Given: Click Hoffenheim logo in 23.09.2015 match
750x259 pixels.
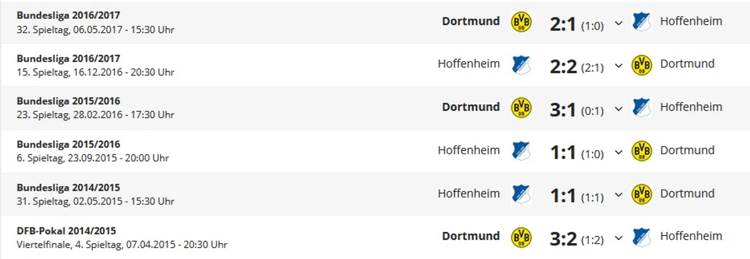Looking at the screenshot, I should point(521,151).
